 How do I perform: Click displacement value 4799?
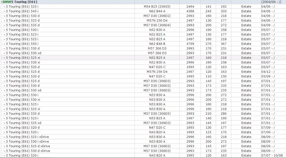click(x=190, y=44)
